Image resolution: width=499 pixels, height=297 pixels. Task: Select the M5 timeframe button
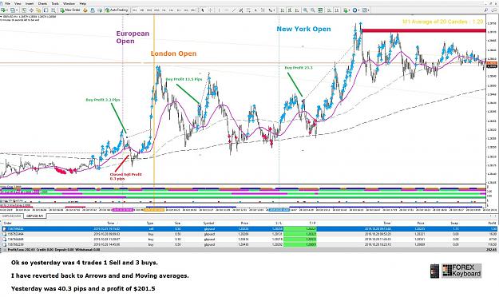(142, 10)
